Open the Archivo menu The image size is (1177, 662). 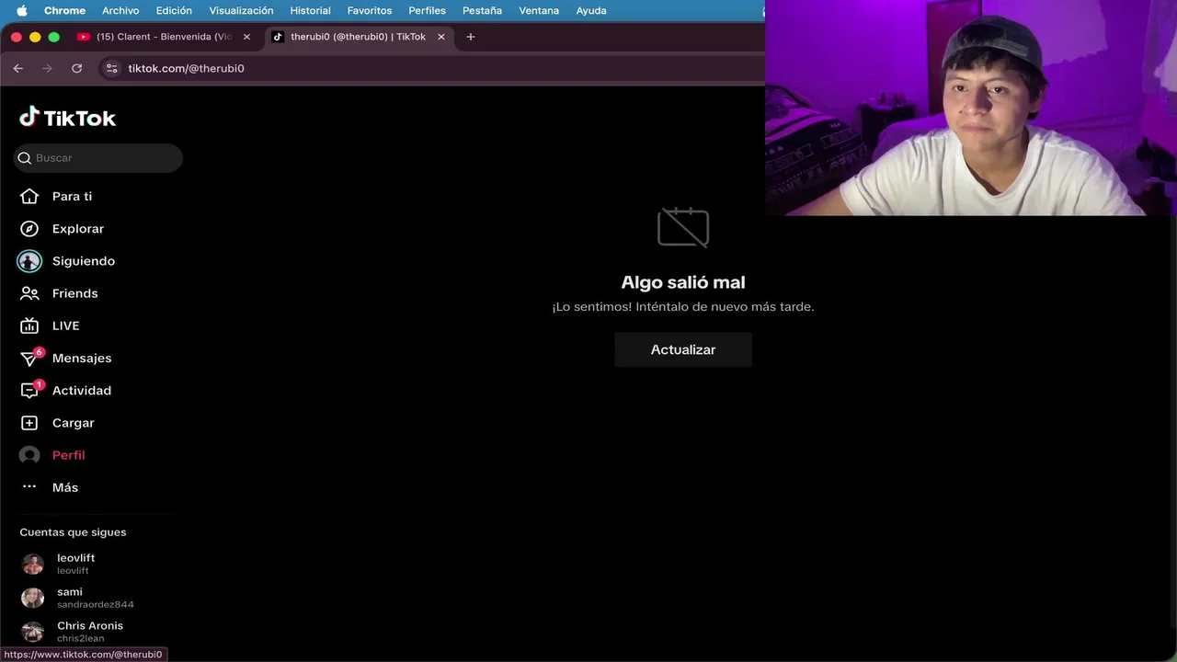[120, 10]
